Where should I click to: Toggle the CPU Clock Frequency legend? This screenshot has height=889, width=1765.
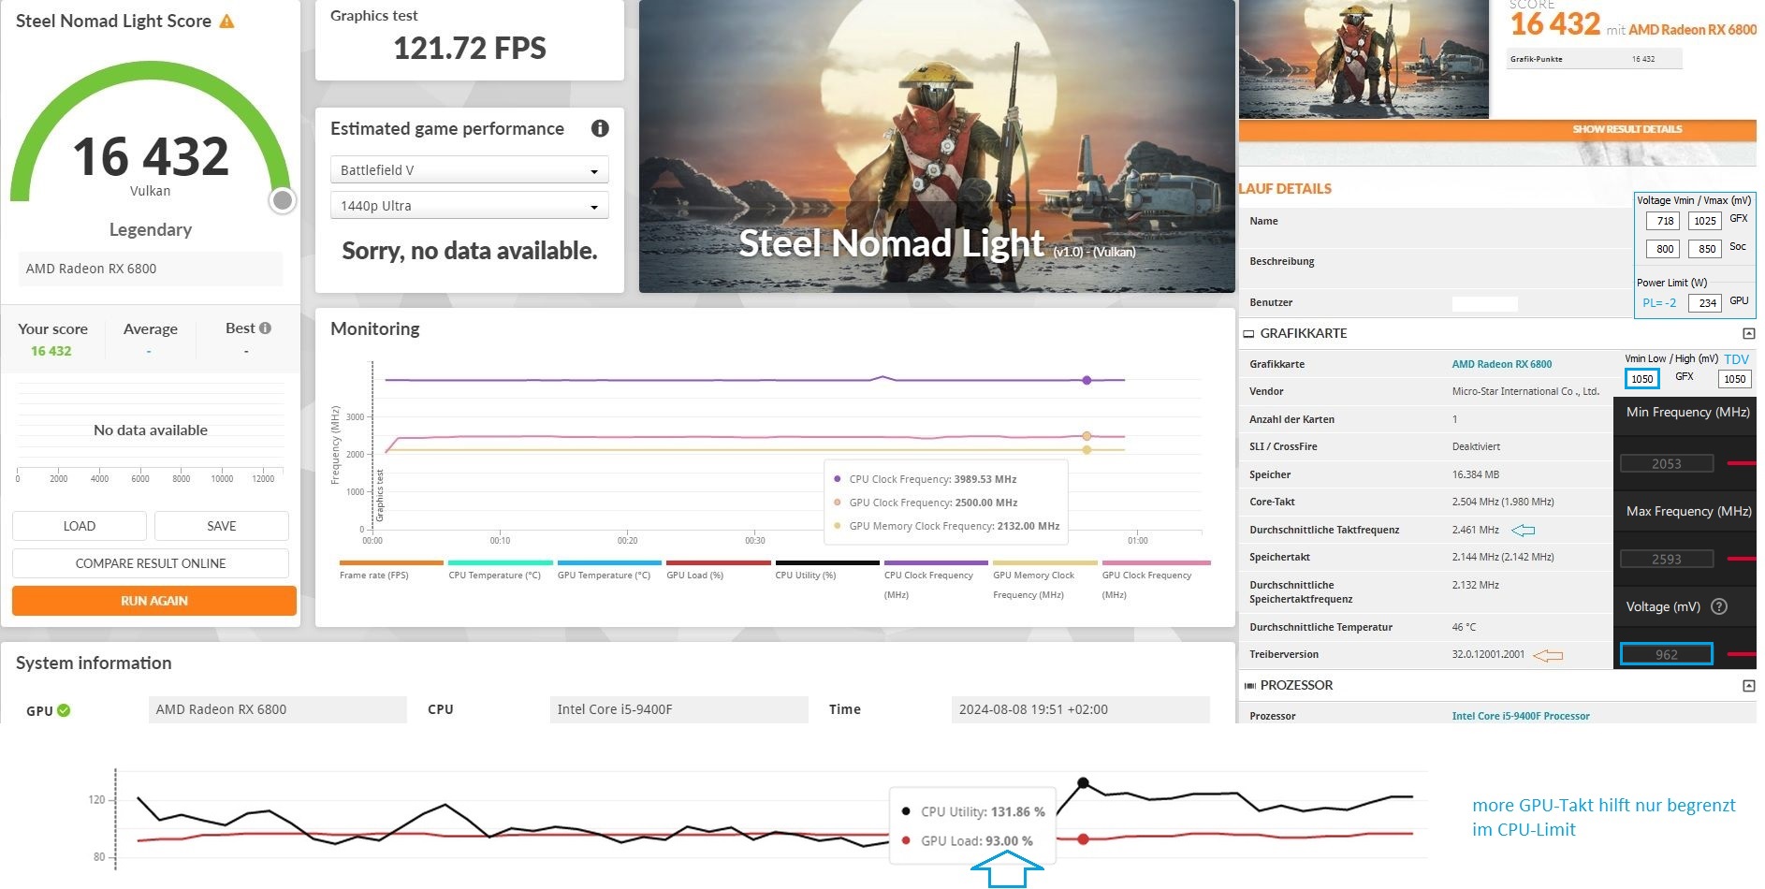(x=936, y=580)
